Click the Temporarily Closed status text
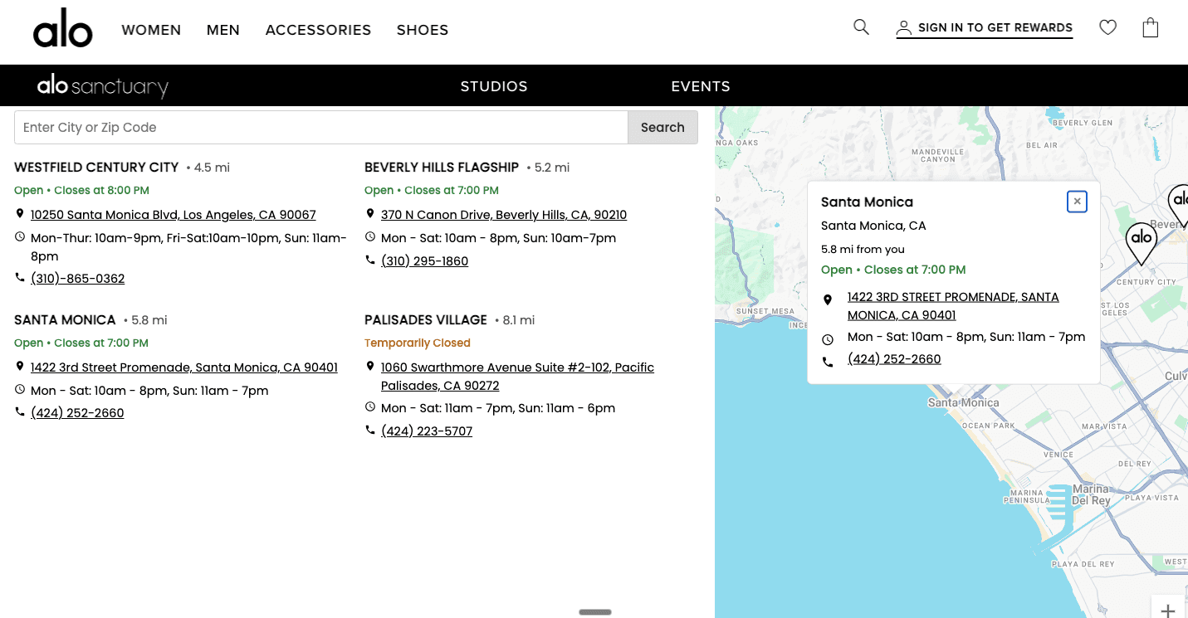The height and width of the screenshot is (618, 1188). click(418, 343)
